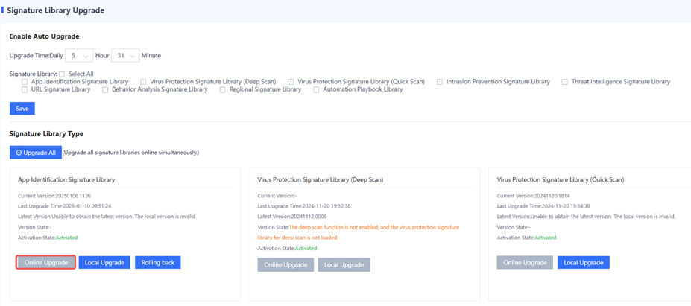
Task: Check the Select All checkbox
Action: point(62,74)
